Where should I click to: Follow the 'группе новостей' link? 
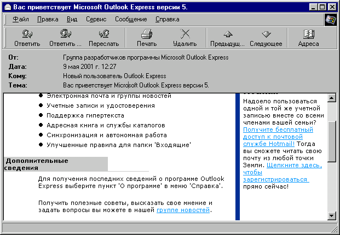[x=183, y=210]
